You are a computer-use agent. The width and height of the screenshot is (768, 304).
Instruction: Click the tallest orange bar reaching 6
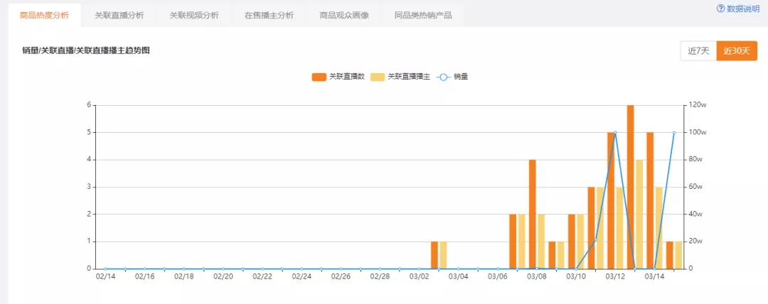pyautogui.click(x=630, y=187)
